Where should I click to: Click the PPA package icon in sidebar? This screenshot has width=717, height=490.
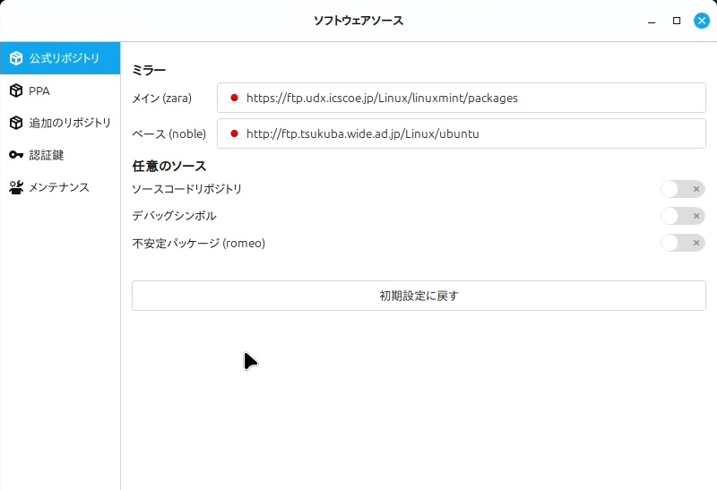[16, 90]
